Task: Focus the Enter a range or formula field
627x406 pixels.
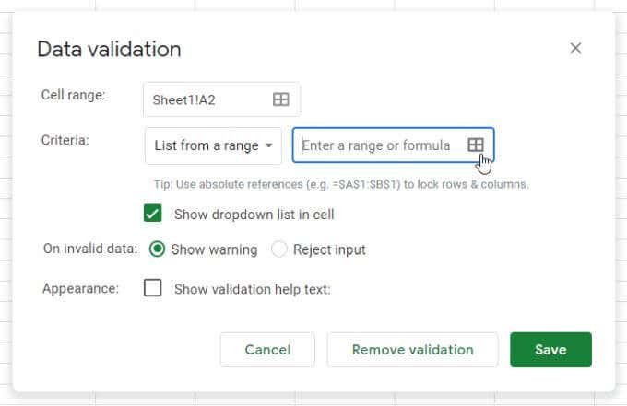Action: pos(376,145)
